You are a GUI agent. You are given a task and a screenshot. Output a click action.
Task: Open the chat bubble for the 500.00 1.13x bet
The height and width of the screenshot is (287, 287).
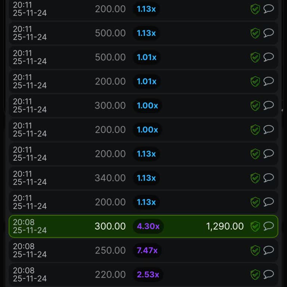[269, 33]
